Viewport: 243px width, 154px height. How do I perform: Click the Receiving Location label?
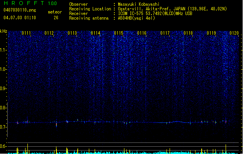[x=90, y=9]
